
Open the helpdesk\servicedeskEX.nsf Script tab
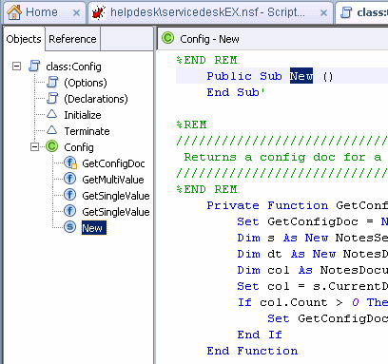tap(207, 12)
